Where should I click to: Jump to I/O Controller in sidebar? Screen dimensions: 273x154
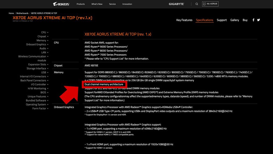[x=38, y=85]
